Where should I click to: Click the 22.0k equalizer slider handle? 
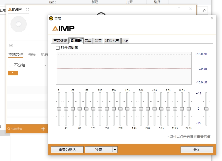click(188, 109)
